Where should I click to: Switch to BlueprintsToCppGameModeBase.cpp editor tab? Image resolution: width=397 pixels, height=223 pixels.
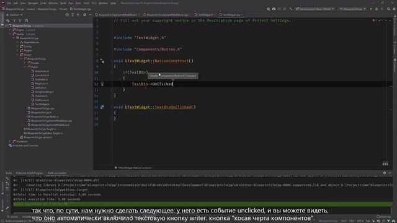(x=167, y=15)
